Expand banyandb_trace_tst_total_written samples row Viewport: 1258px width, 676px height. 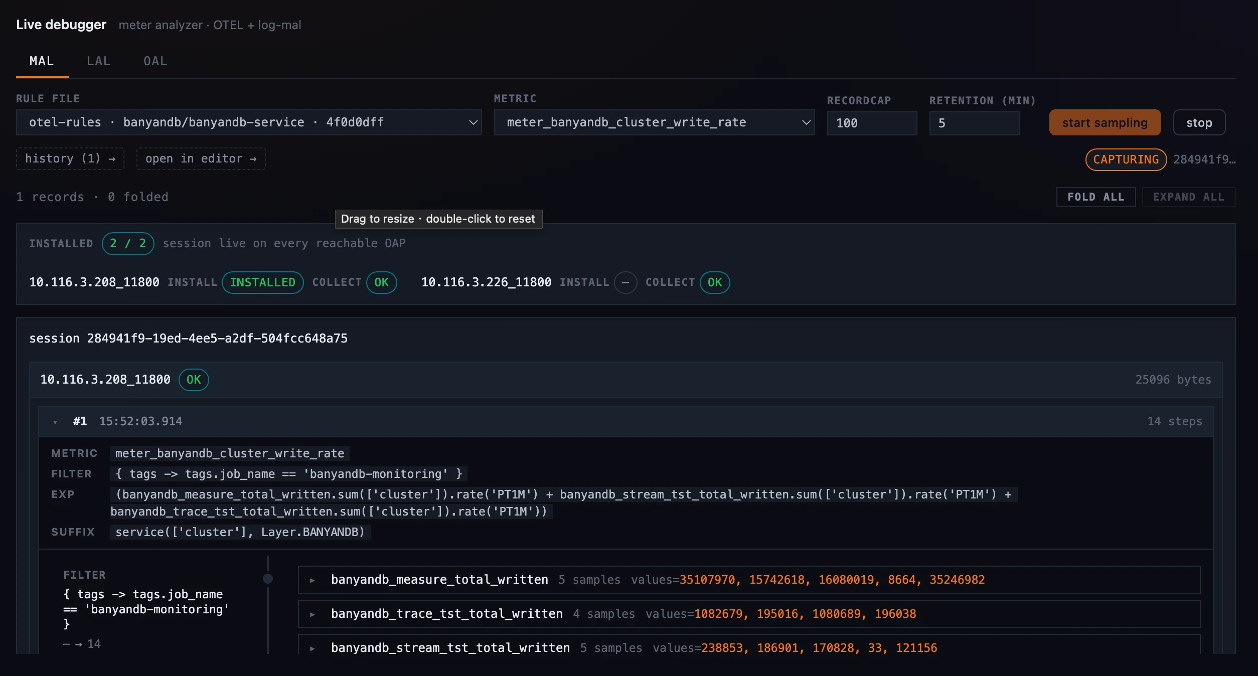tap(749, 614)
